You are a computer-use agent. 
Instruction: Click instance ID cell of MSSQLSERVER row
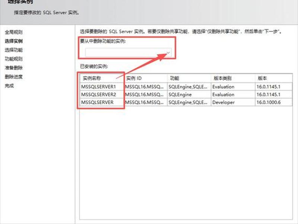click(146, 102)
